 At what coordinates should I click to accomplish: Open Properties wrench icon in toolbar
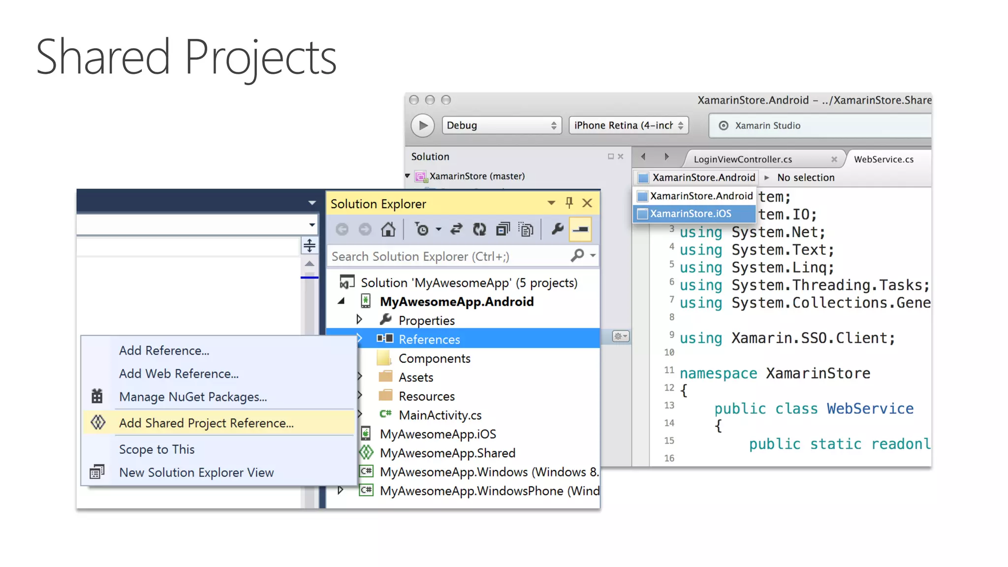(557, 229)
